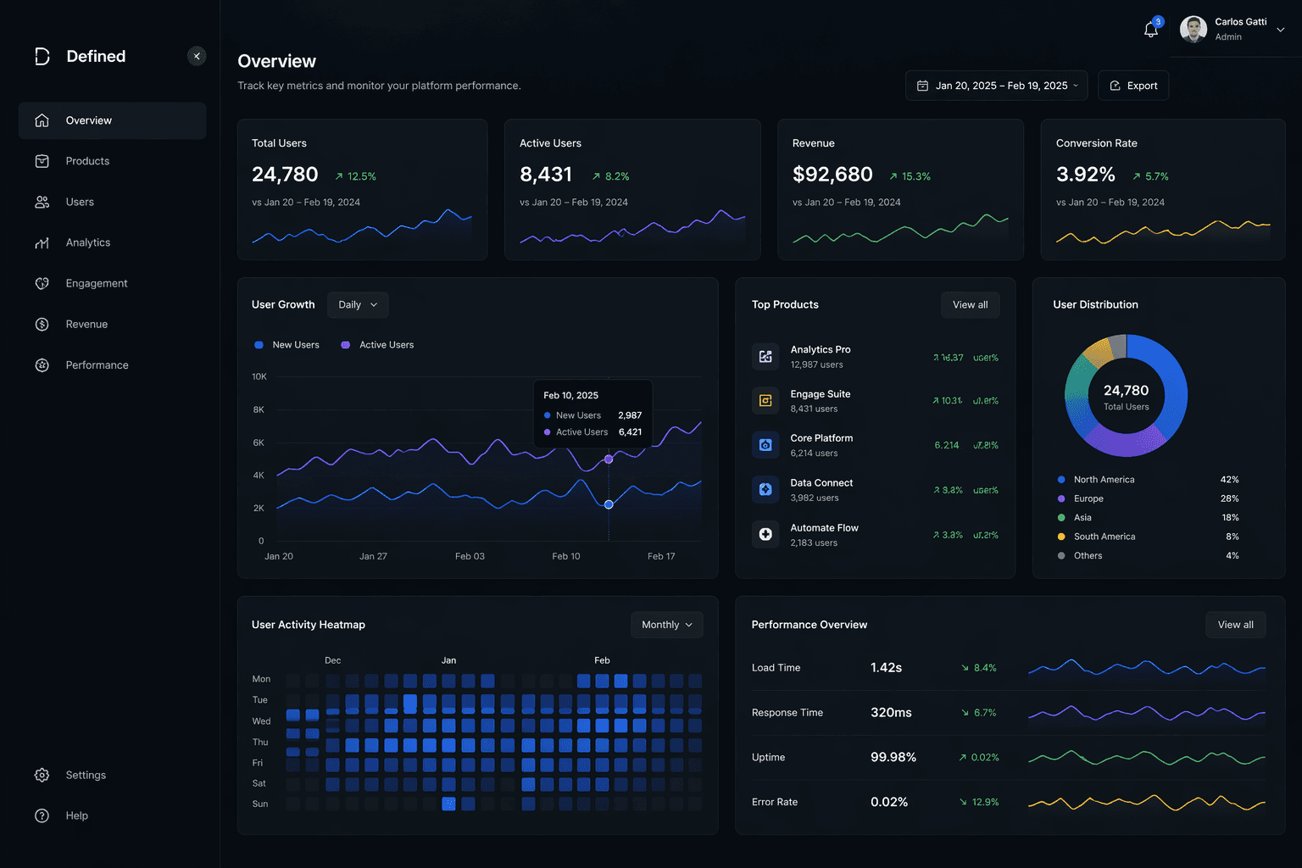The width and height of the screenshot is (1302, 868).
Task: Click the Defined logo icon
Action: 42,56
